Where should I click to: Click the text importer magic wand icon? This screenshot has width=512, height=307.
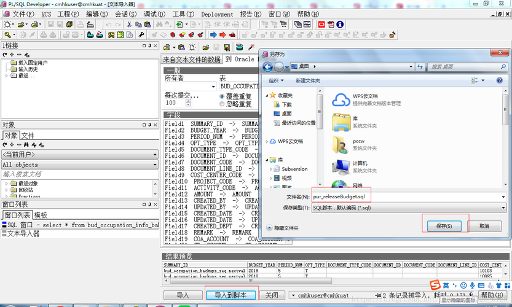pos(251,47)
